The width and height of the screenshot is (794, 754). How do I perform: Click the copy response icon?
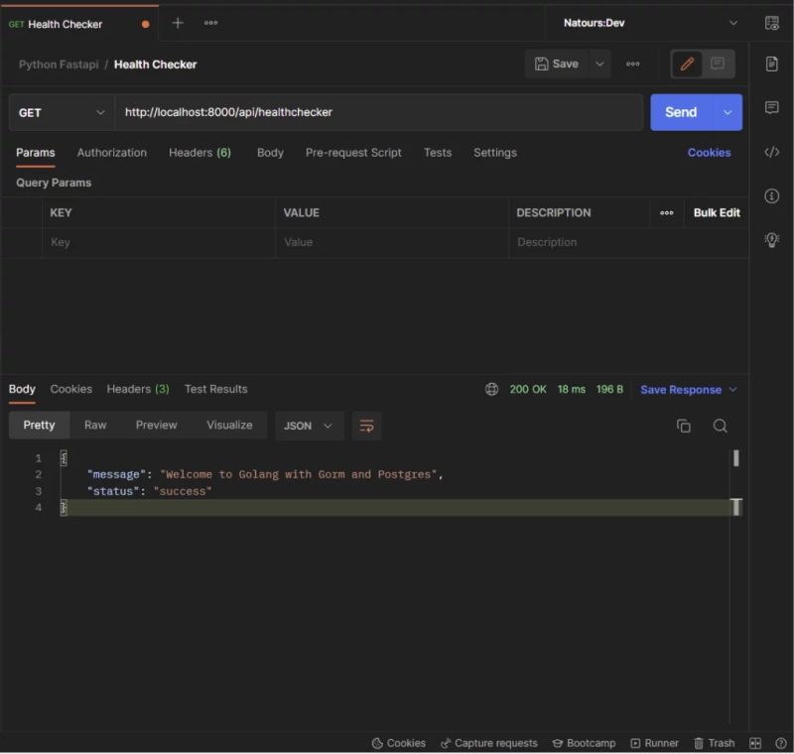[683, 425]
